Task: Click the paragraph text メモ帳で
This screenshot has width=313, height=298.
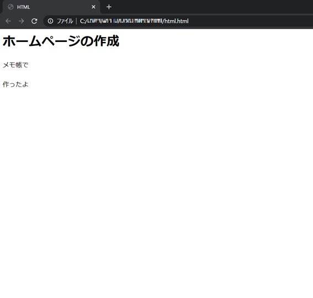Action: pos(15,65)
